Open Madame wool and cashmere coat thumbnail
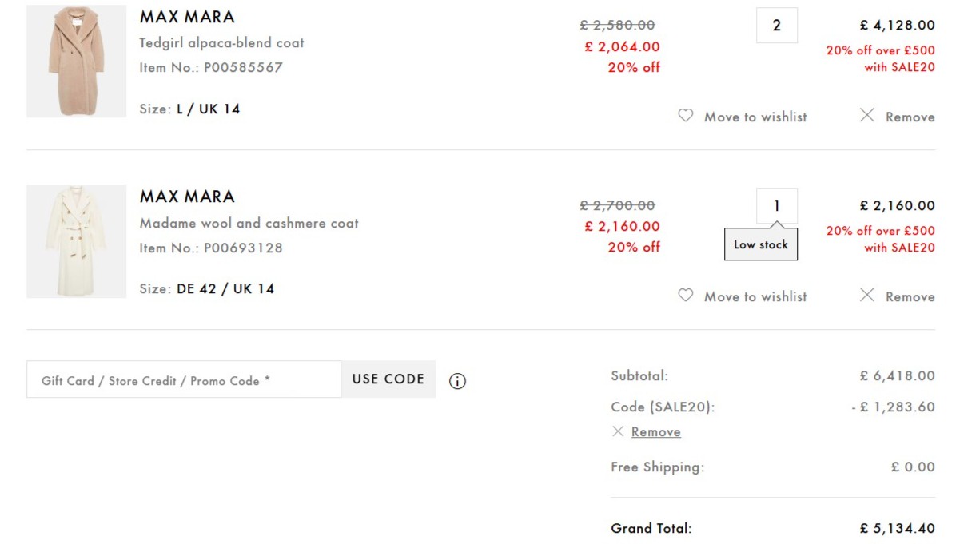The image size is (960, 544). pos(77,241)
